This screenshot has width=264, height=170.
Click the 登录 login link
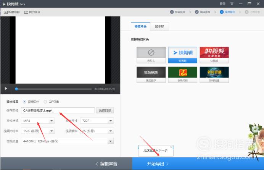222,4
